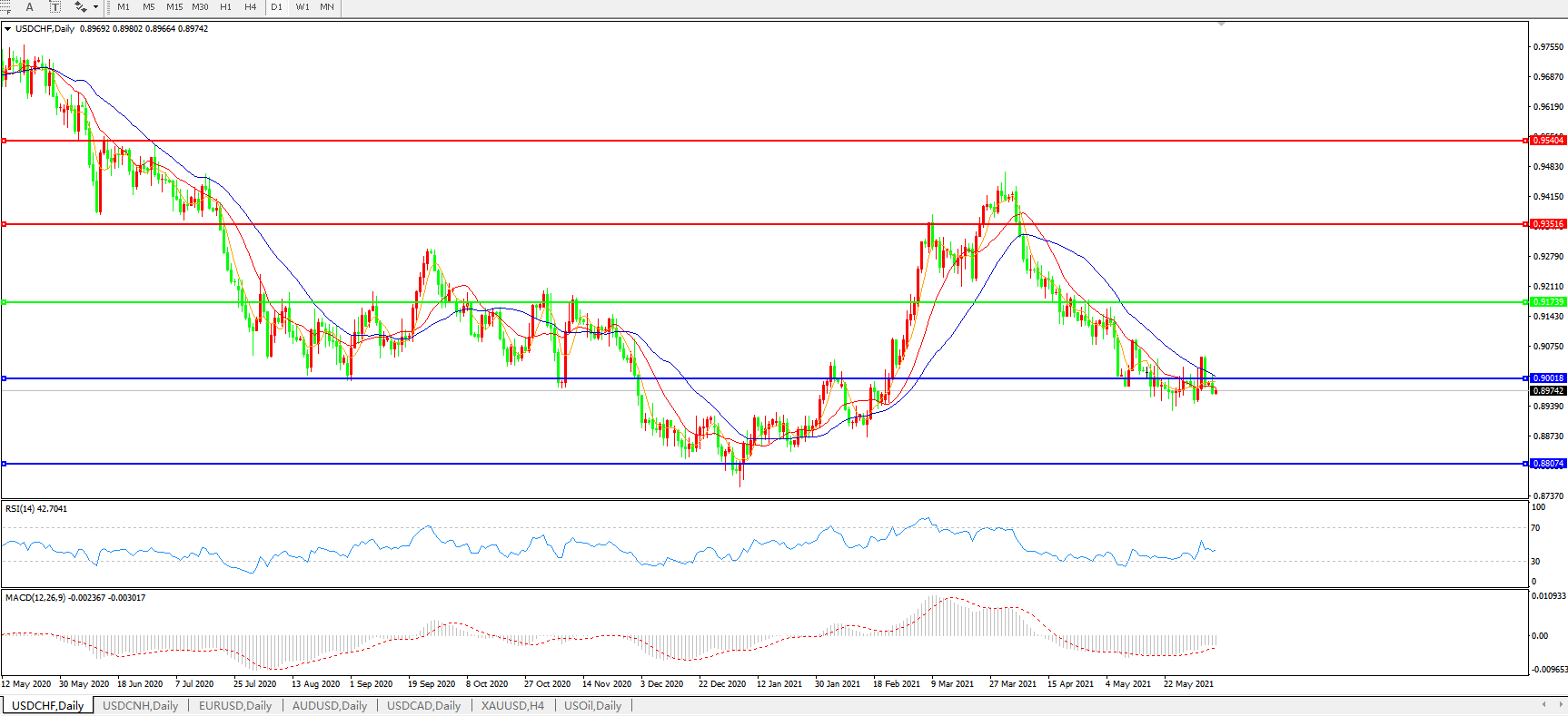Open the EURUSD,Daily chart tab
Viewport: 1568px width, 716px height.
click(235, 705)
